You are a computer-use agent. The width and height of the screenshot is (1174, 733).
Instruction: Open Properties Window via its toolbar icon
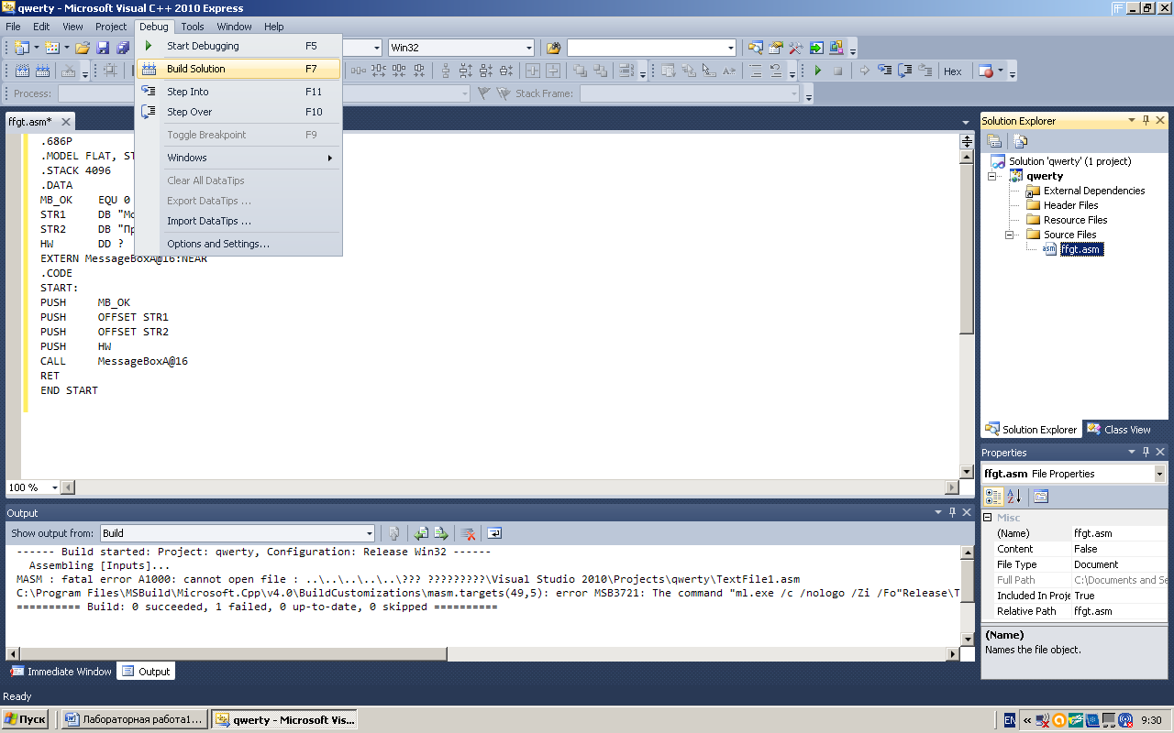[x=776, y=48]
